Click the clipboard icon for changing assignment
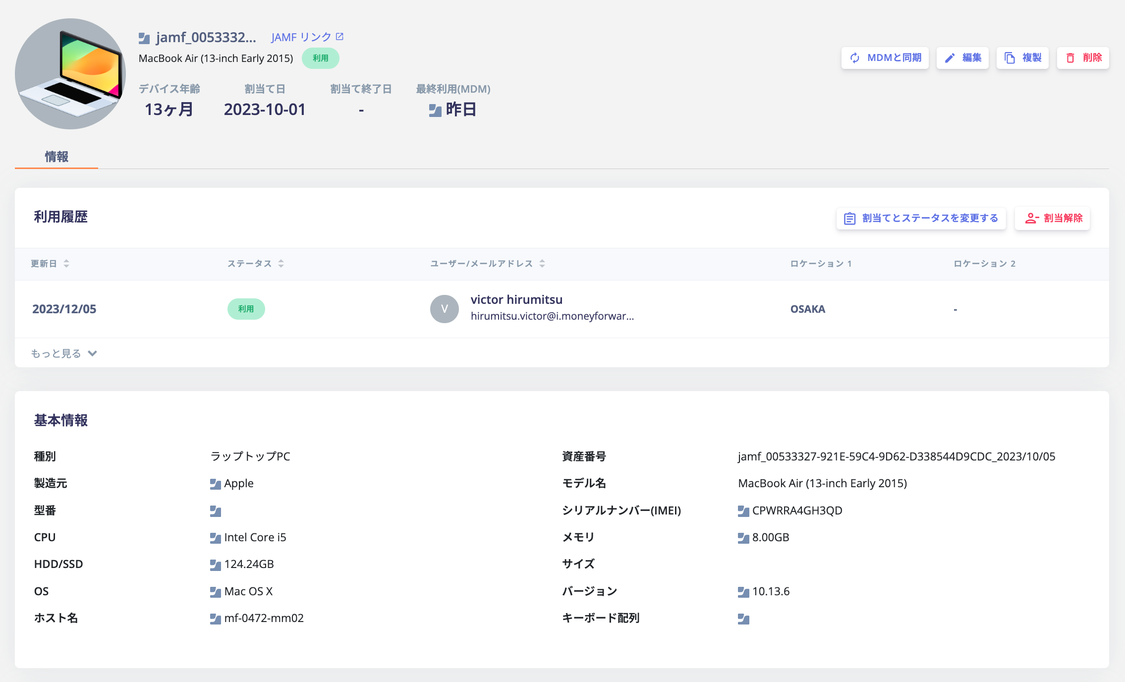This screenshot has height=682, width=1125. tap(849, 218)
